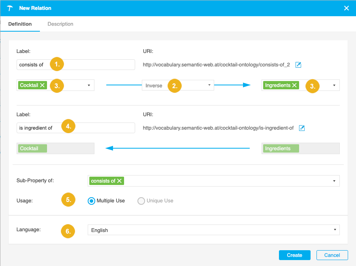This screenshot has height=266, width=356.
Task: Expand the Sub-Property of dropdown arrow
Action: pyautogui.click(x=334, y=181)
